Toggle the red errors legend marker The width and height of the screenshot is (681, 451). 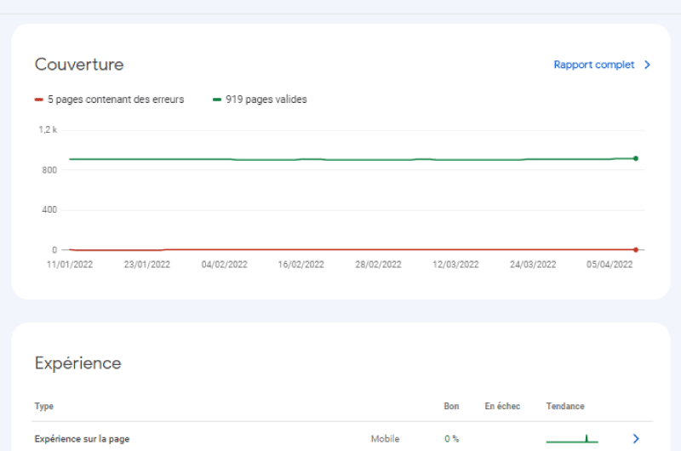pyautogui.click(x=38, y=100)
